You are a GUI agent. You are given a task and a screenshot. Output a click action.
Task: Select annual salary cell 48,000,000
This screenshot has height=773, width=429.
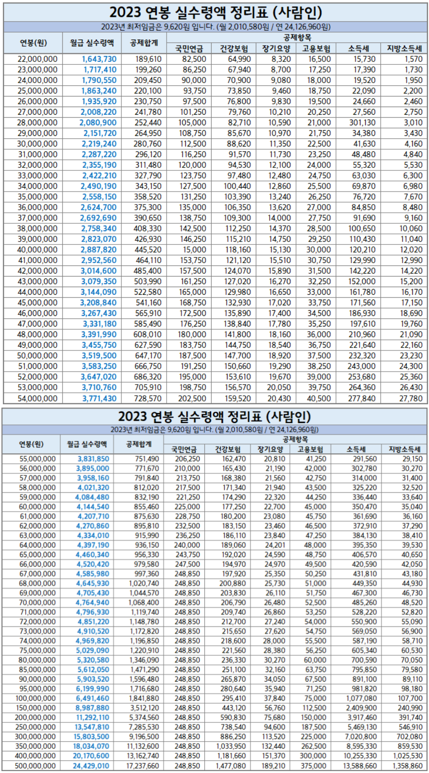pos(37,334)
